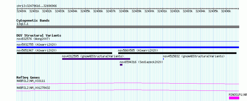Screen dimensions: 247x101
Task: Click the 32490k tick label
Action: click(149, 11)
